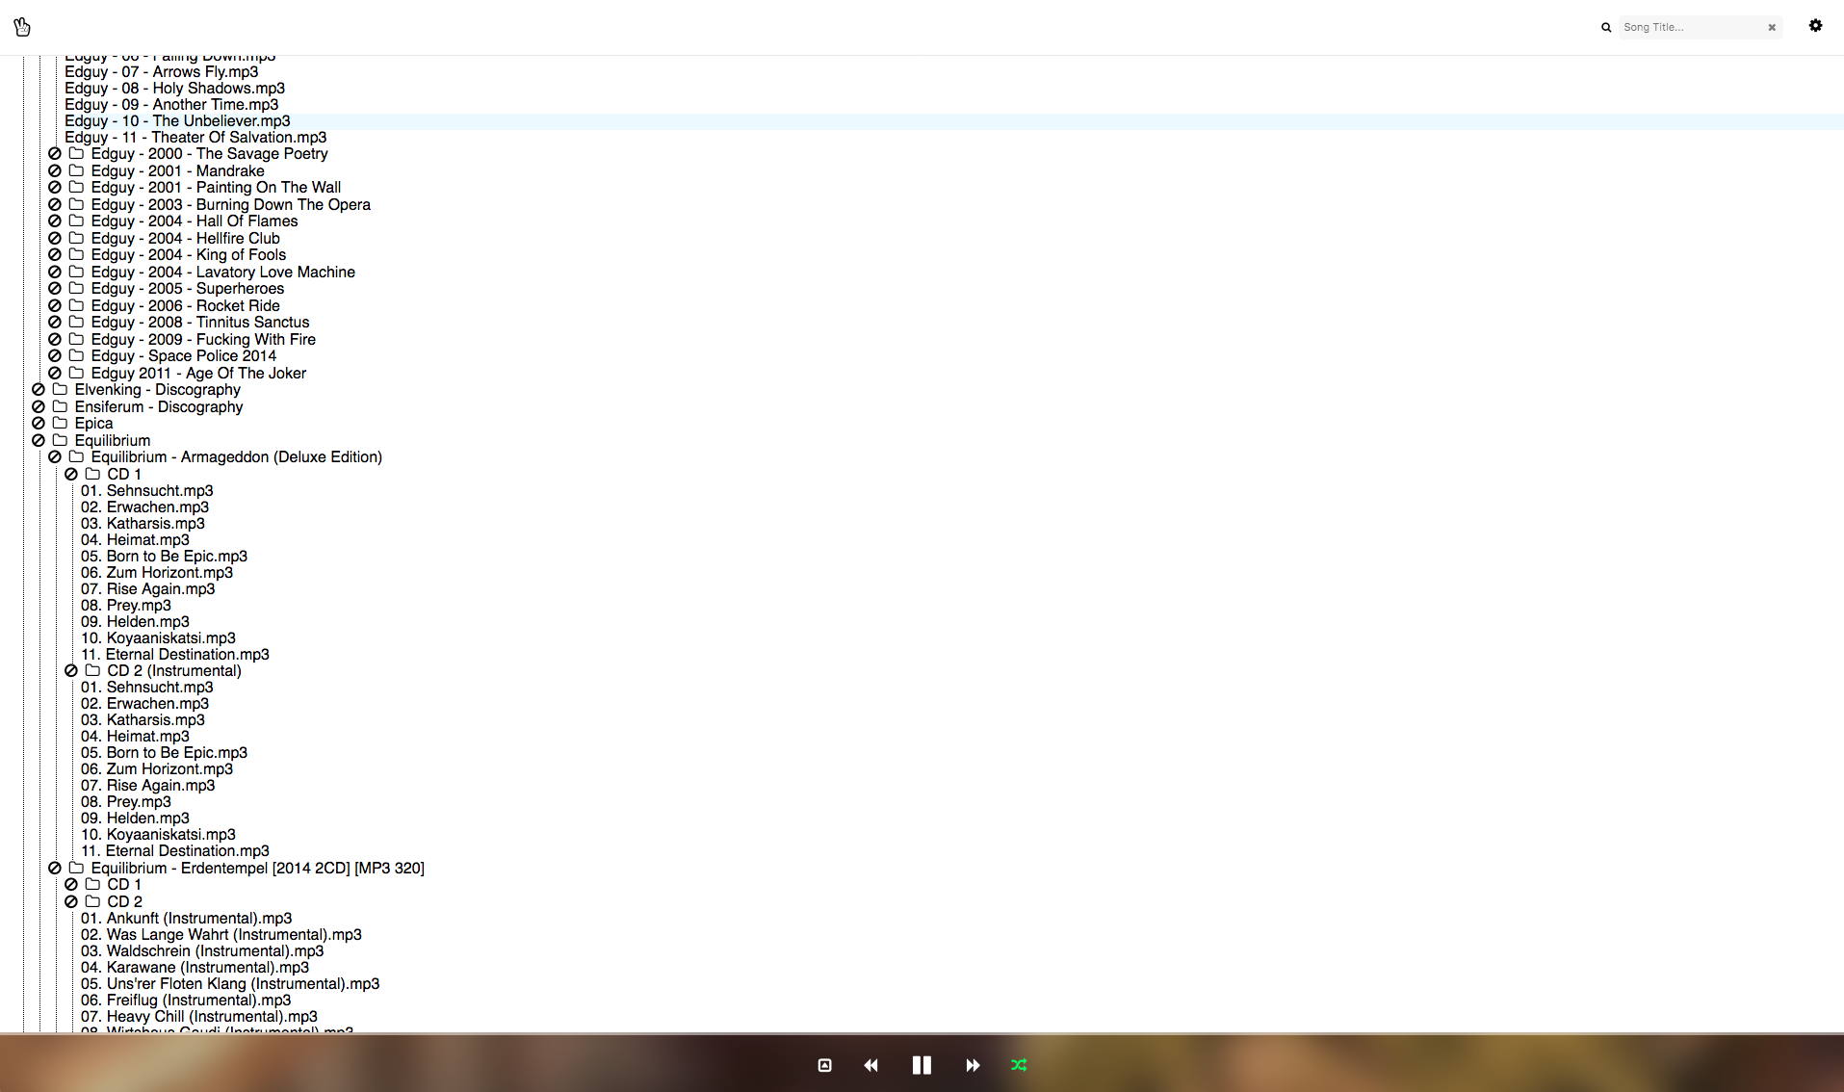1844x1092 pixels.
Task: Play 05. Born to Be Epic.mp3 in CD 1
Action: pyautogui.click(x=164, y=557)
